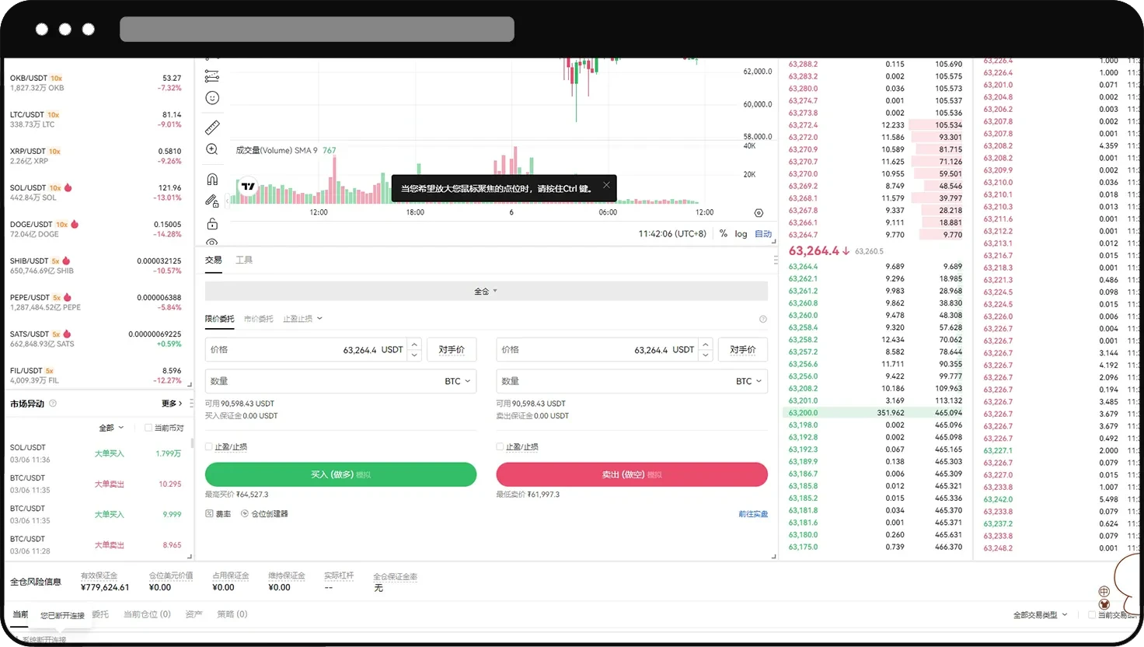The image size is (1144, 647).
Task: Close the Ctrl-key zoom hint tooltip
Action: tap(606, 185)
